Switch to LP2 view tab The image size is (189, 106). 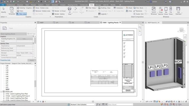click(x=73, y=23)
